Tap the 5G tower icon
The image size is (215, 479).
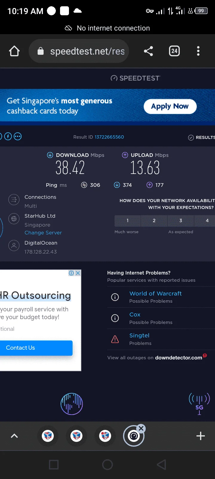point(199,404)
